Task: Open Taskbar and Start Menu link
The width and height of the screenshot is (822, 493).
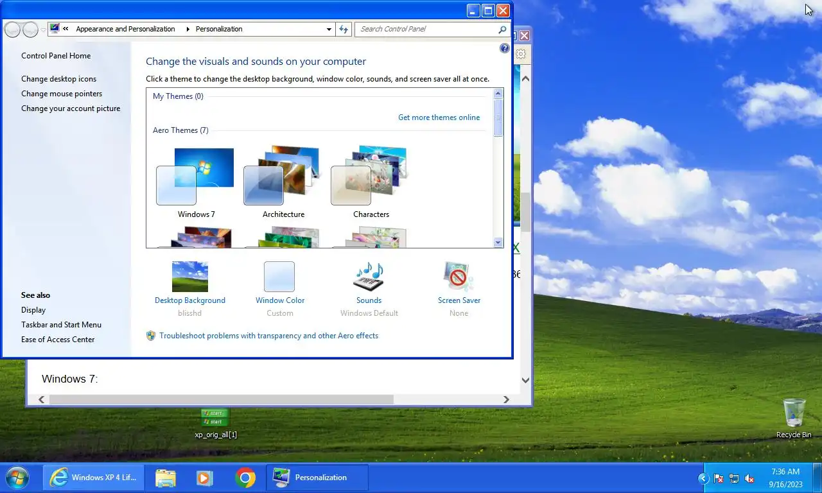Action: [61, 325]
